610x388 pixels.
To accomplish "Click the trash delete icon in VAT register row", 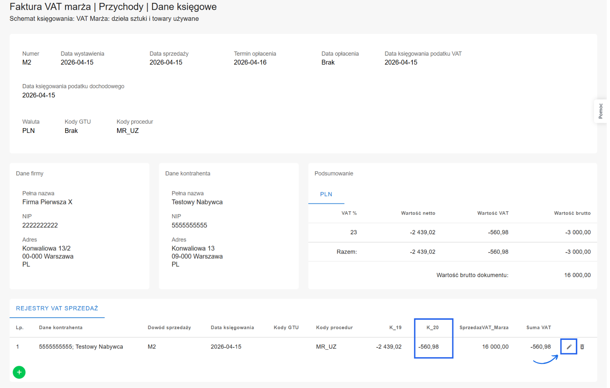I will pyautogui.click(x=582, y=347).
